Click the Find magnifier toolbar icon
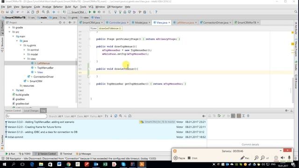 click(x=43, y=12)
